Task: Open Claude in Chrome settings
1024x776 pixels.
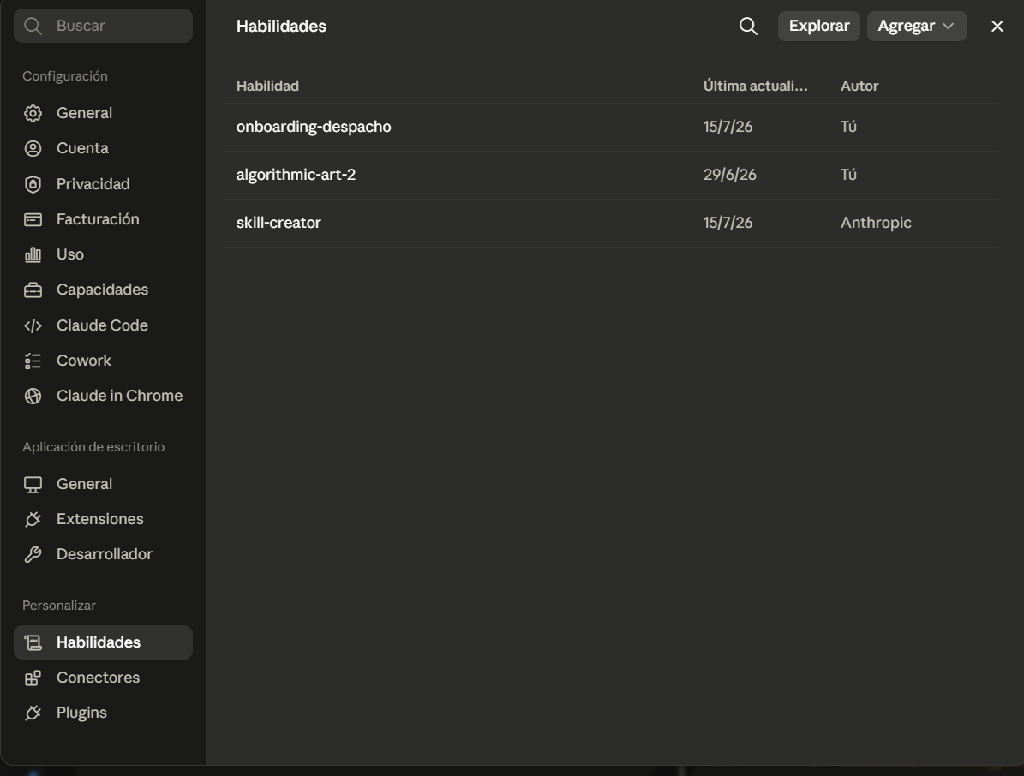Action: click(103, 396)
